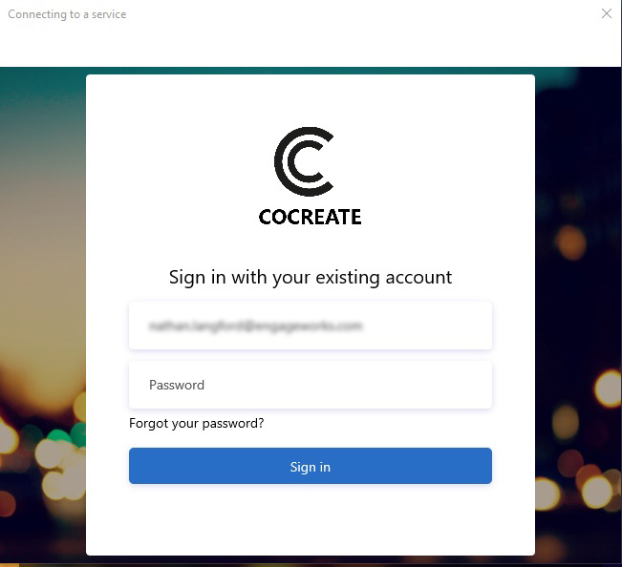Focus the blurred email address field
The image size is (622, 567).
click(x=311, y=325)
